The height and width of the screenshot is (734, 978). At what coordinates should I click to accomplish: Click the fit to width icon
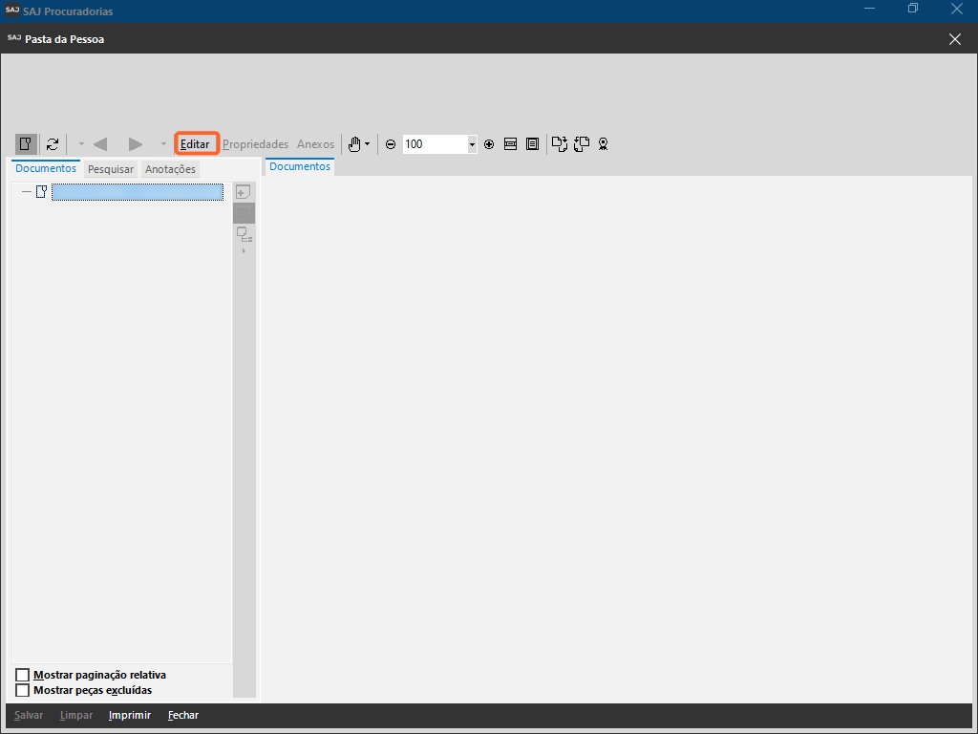510,144
